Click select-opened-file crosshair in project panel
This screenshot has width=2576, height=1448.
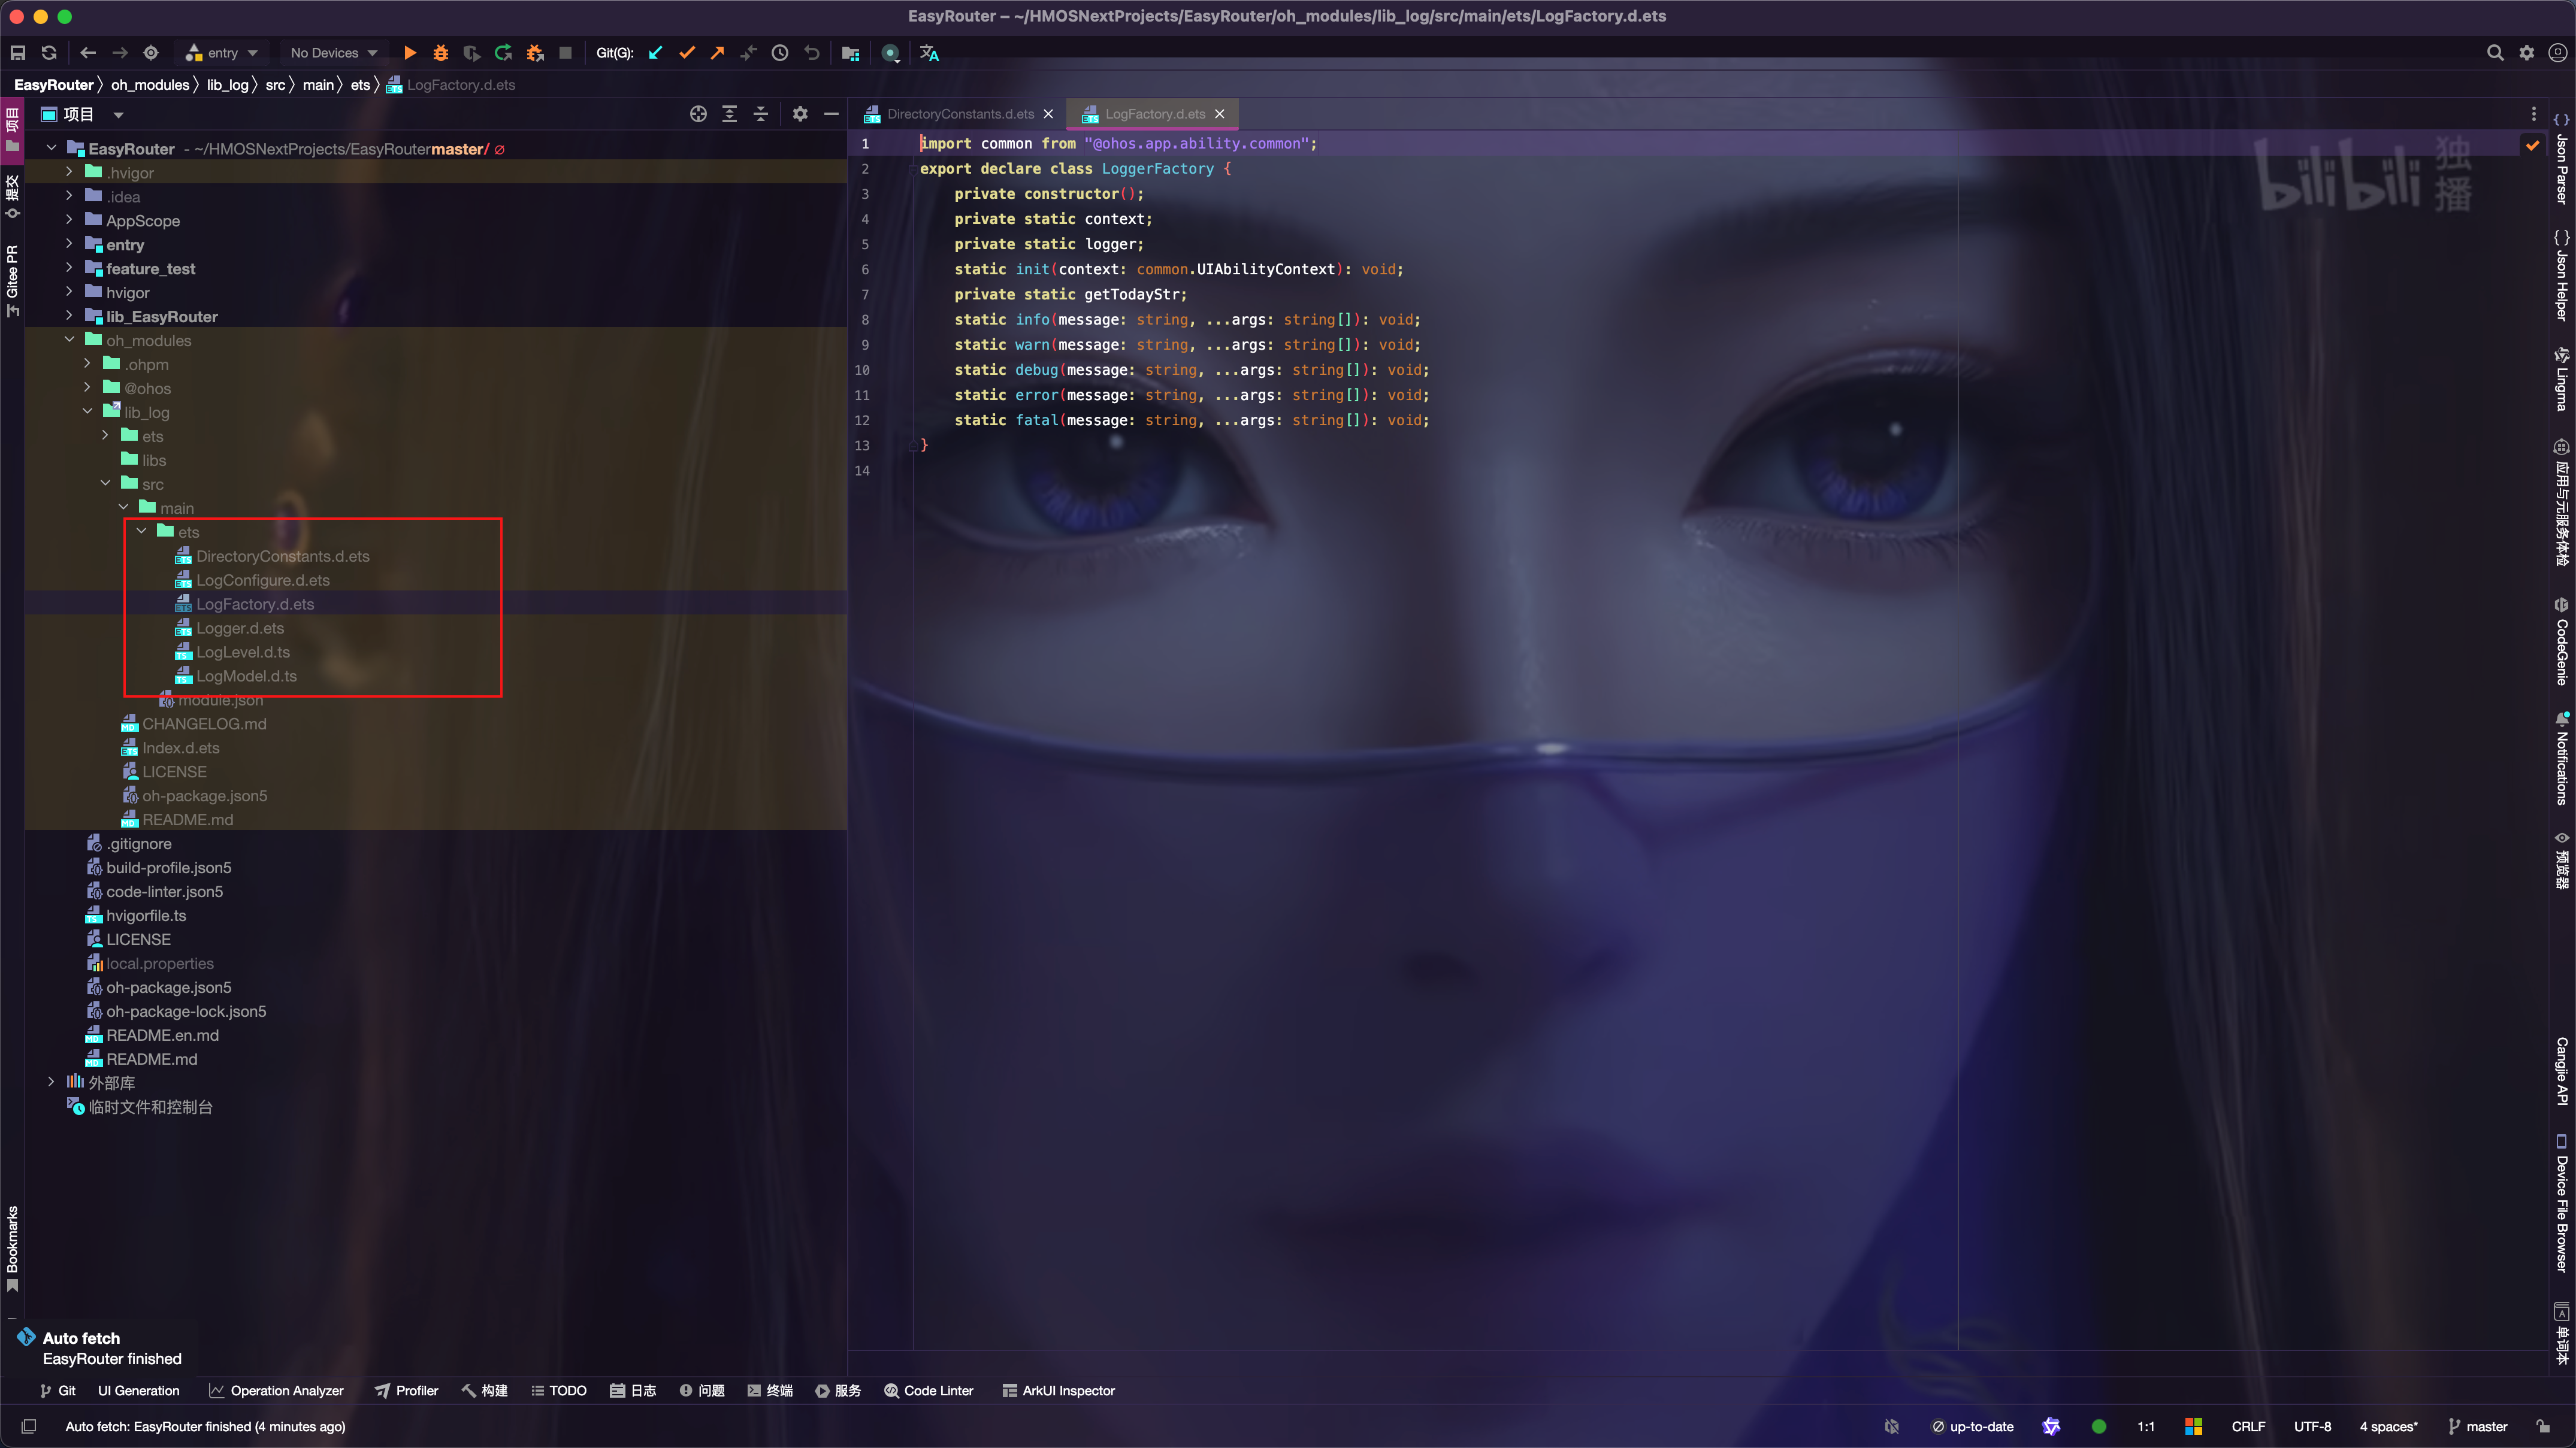(x=698, y=114)
